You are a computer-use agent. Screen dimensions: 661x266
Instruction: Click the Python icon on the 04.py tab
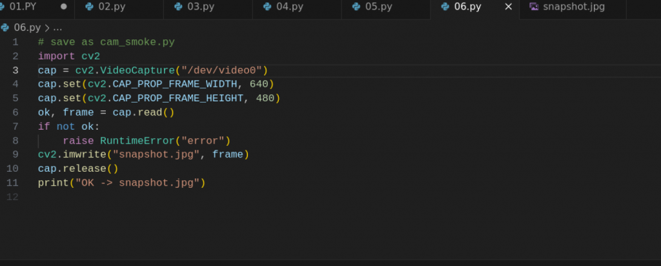pyautogui.click(x=267, y=6)
